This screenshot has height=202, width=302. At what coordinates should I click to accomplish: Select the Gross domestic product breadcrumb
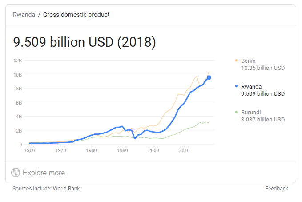(x=77, y=15)
